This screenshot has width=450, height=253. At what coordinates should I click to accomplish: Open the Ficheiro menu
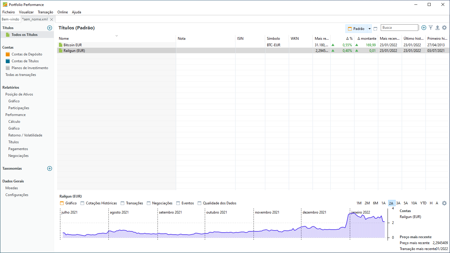(9, 12)
